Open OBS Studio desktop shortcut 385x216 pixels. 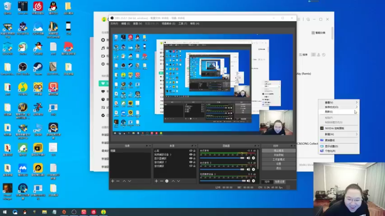coord(23,69)
